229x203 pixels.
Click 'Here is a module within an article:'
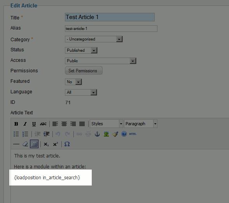click(50, 166)
